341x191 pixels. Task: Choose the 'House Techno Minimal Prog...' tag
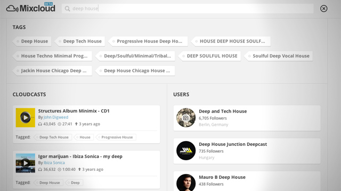pyautogui.click(x=52, y=56)
